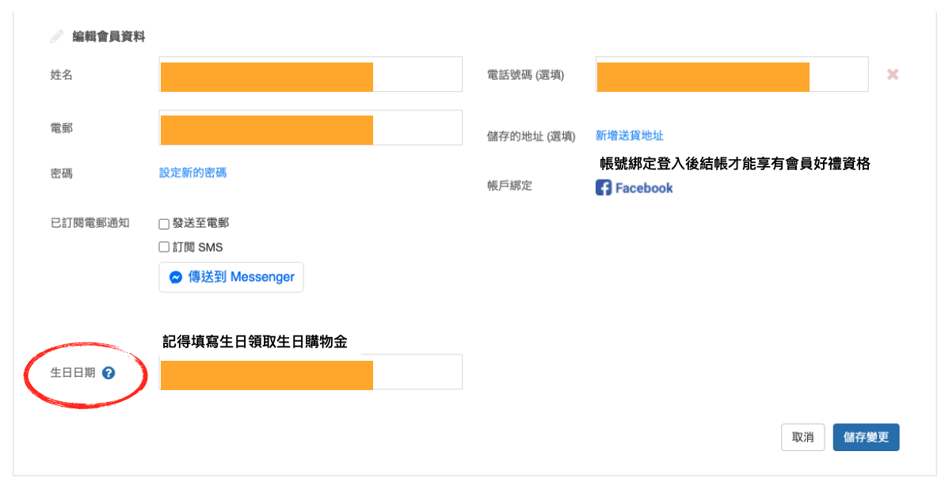Click the Messenger icon in the 傳送到 Messenger button

176,278
